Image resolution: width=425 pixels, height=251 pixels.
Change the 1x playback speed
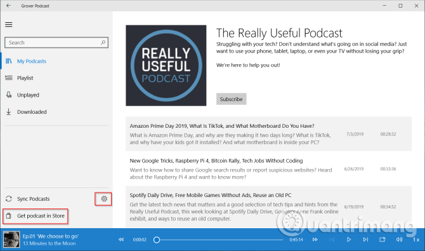click(x=416, y=240)
